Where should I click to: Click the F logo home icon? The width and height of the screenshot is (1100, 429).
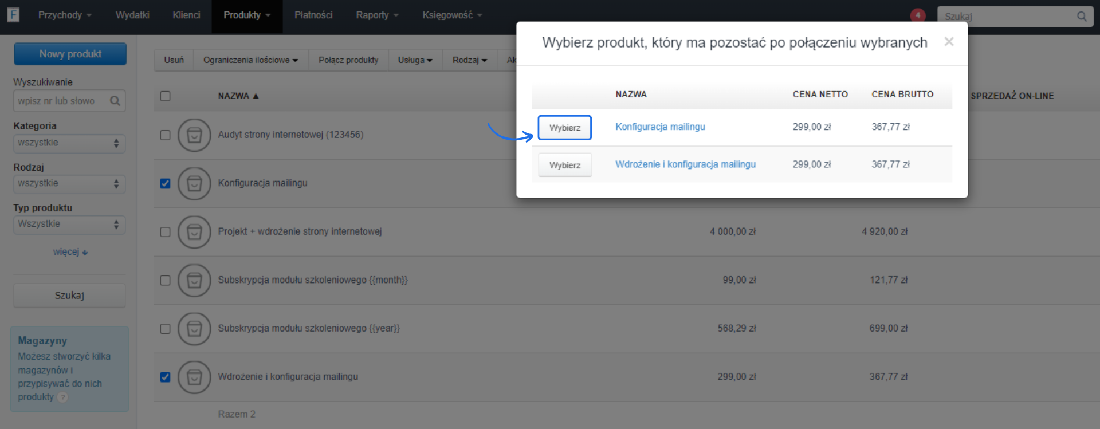click(13, 15)
